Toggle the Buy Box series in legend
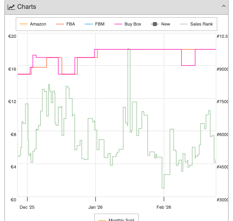The height and width of the screenshot is (221, 233). pos(128,24)
